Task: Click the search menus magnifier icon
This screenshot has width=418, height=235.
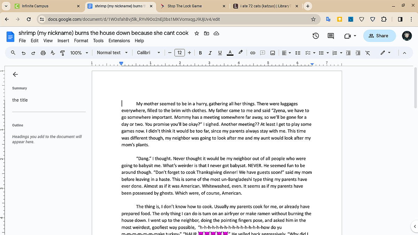Action: pyautogui.click(x=13, y=53)
